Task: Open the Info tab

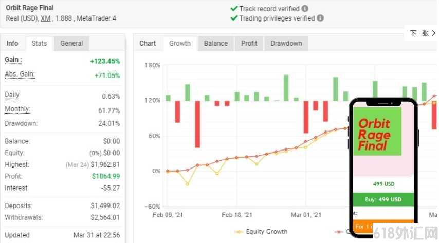Action: (12, 43)
